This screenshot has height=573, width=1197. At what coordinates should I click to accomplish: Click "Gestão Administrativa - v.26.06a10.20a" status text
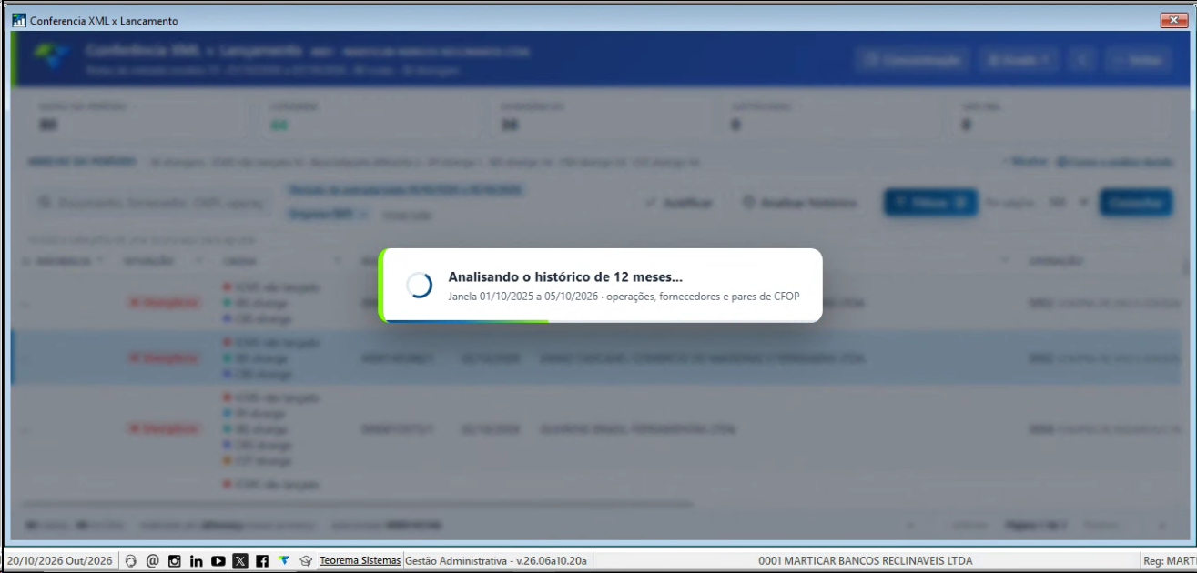pos(496,561)
